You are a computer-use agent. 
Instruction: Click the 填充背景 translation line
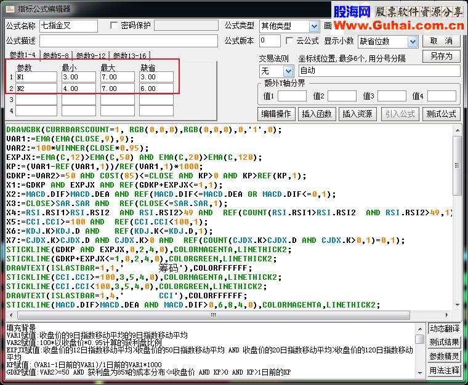click(x=21, y=328)
